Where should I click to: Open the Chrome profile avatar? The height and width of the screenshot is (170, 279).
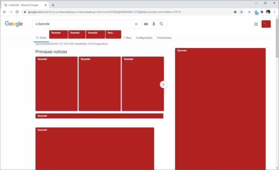[x=268, y=12]
